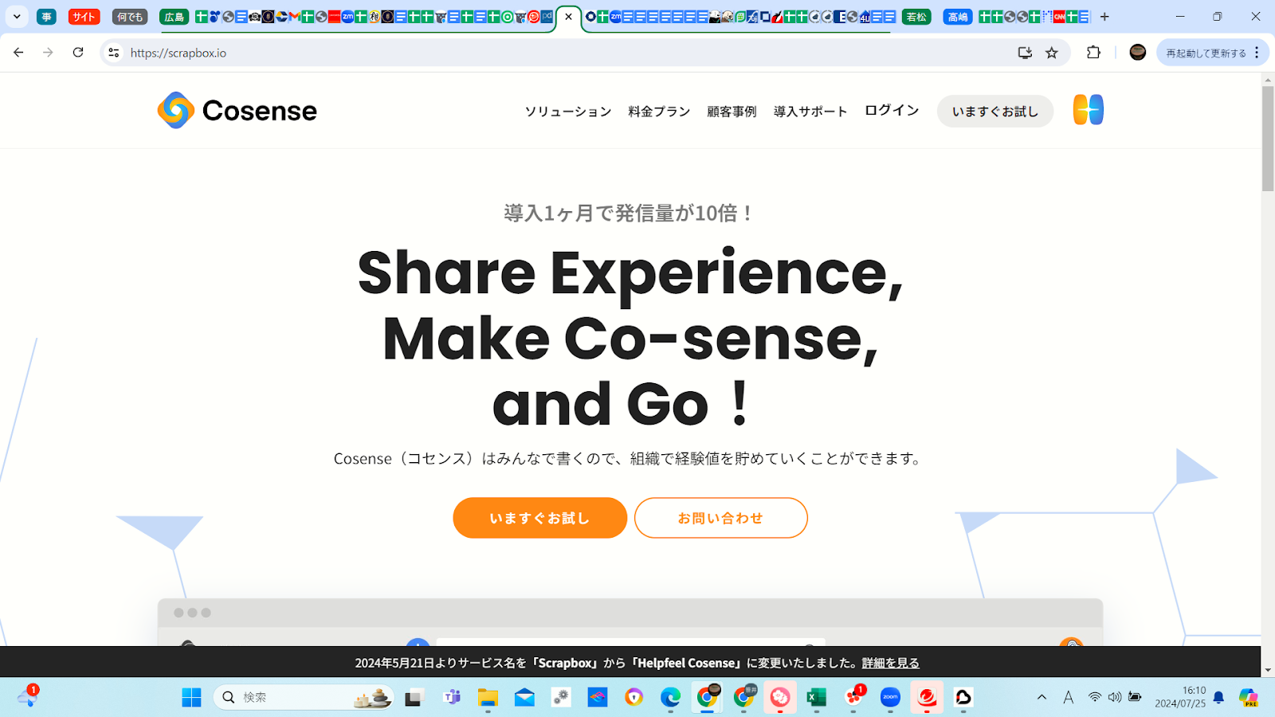Viewport: 1275px width, 717px height.
Task: Toggle the green '若松' tab group
Action: [x=916, y=17]
